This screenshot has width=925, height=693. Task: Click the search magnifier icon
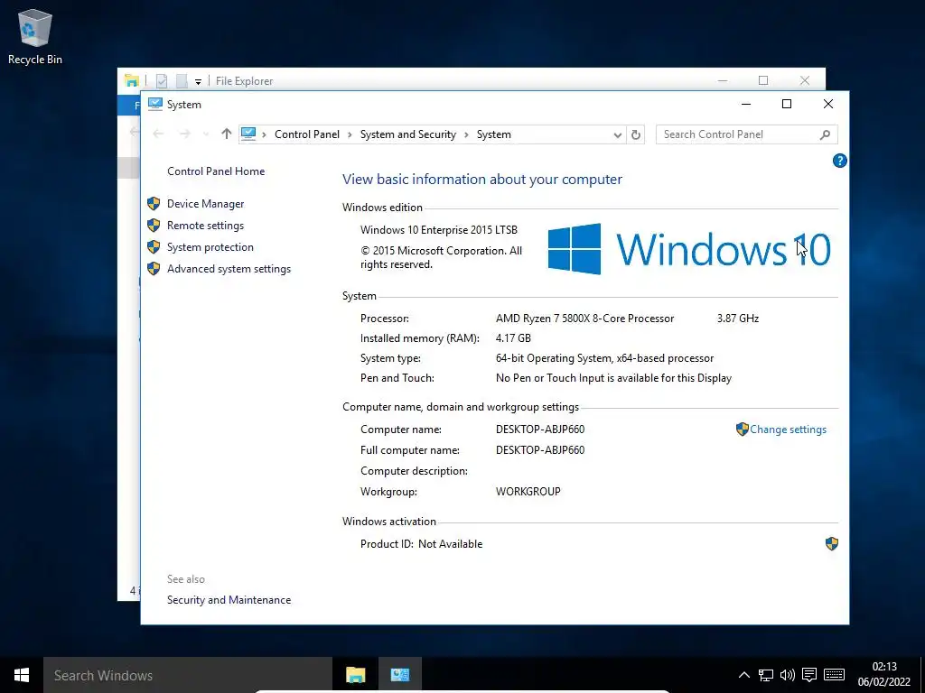(825, 135)
